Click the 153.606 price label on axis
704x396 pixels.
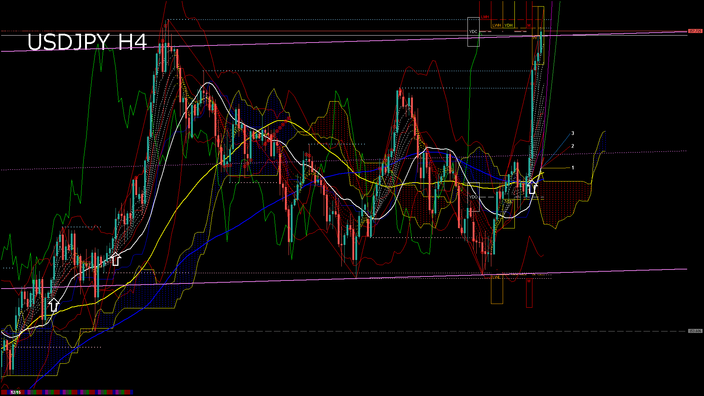click(x=695, y=331)
